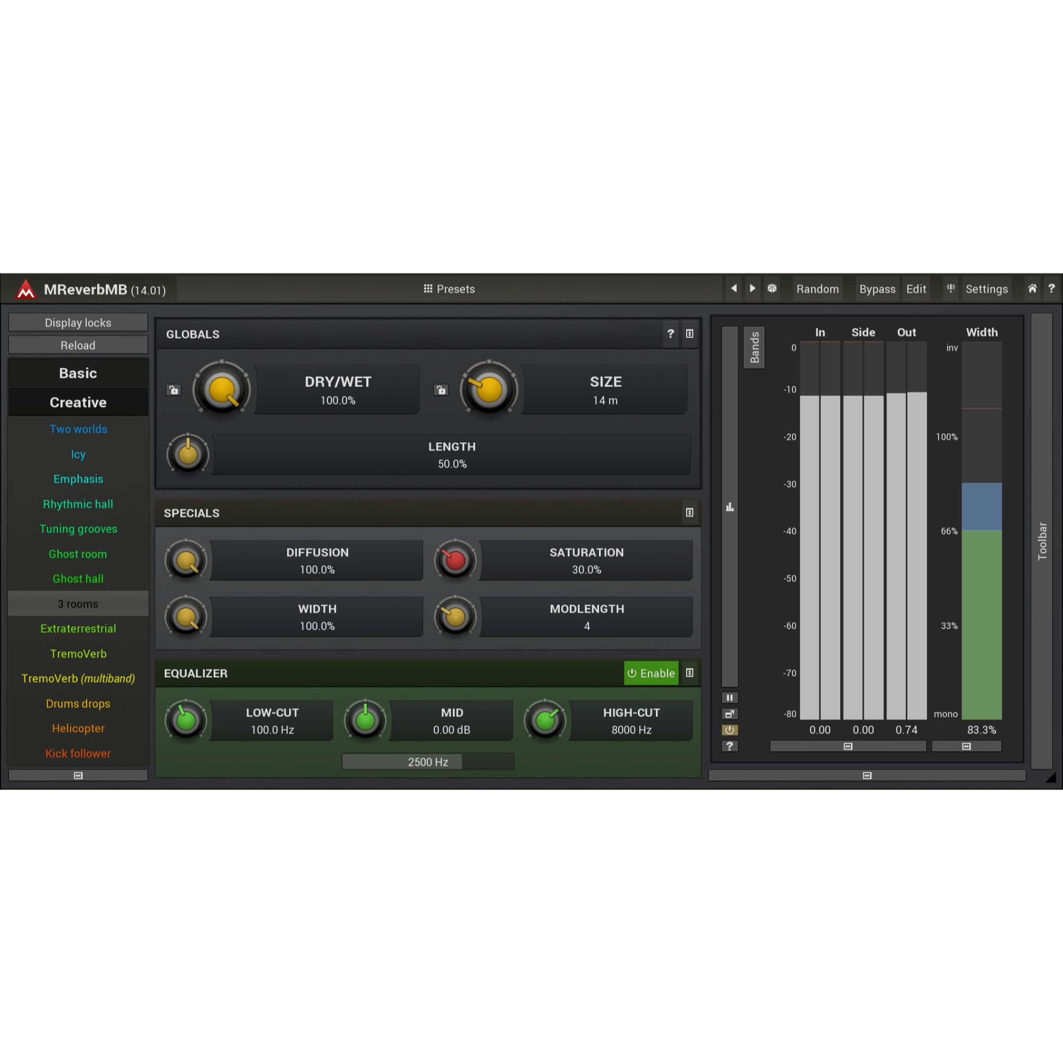Go to next preset arrow
This screenshot has height=1063, width=1063.
(752, 288)
